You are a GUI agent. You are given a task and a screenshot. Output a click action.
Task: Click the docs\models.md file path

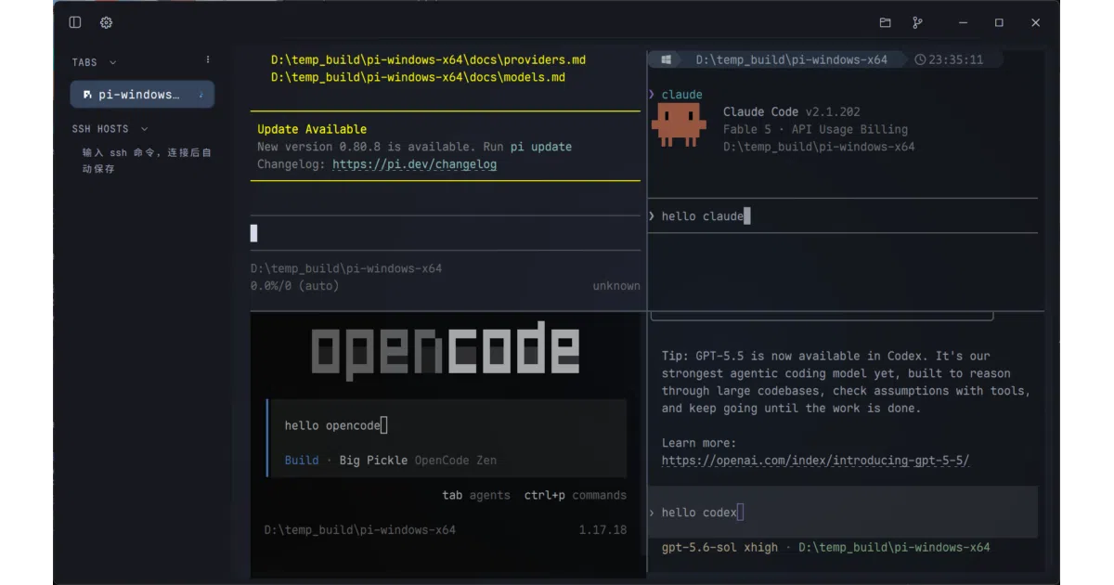tap(418, 77)
